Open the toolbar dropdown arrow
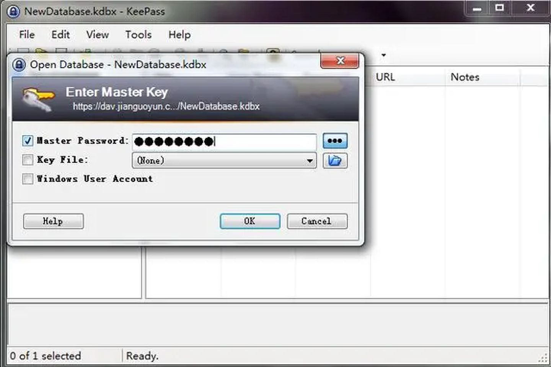 [x=383, y=55]
